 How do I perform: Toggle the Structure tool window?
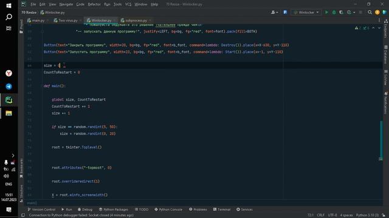click(x=21, y=193)
